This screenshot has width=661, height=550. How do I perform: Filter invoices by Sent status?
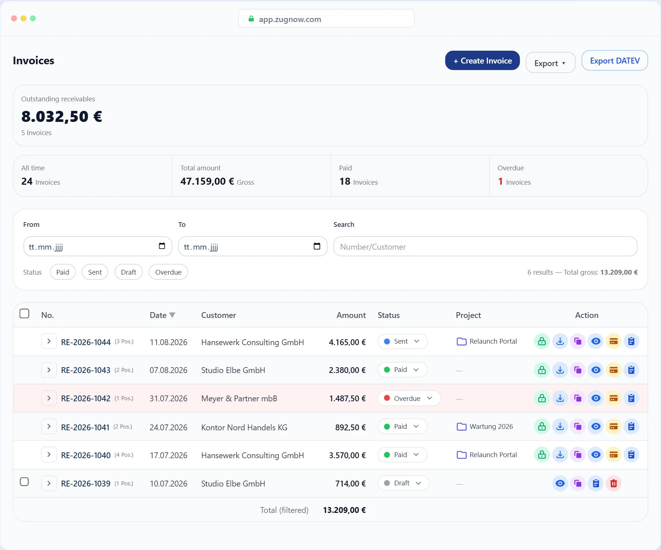pos(95,272)
